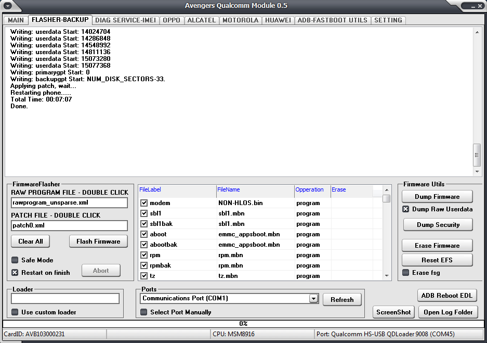
Task: Sort by the FileLabel column header
Action: pyautogui.click(x=177, y=189)
